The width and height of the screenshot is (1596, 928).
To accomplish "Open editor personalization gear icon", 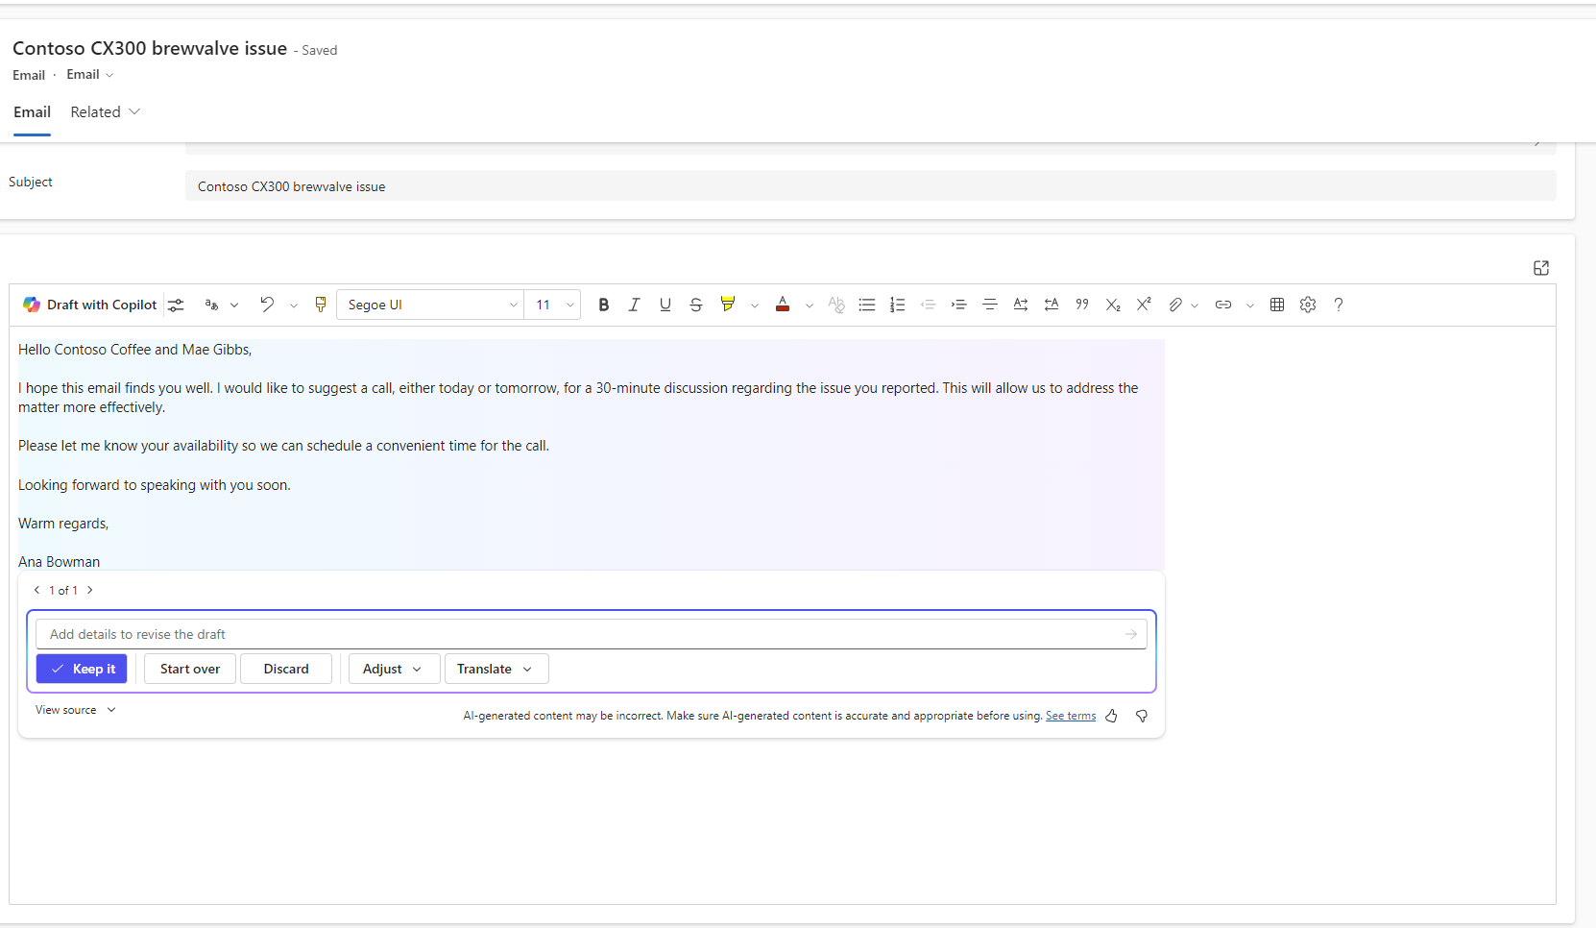I will point(1308,305).
